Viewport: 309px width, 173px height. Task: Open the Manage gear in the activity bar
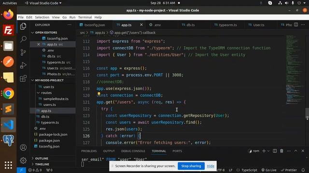tap(23, 161)
